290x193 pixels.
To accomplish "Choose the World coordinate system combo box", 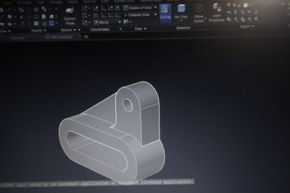I will click(x=107, y=22).
